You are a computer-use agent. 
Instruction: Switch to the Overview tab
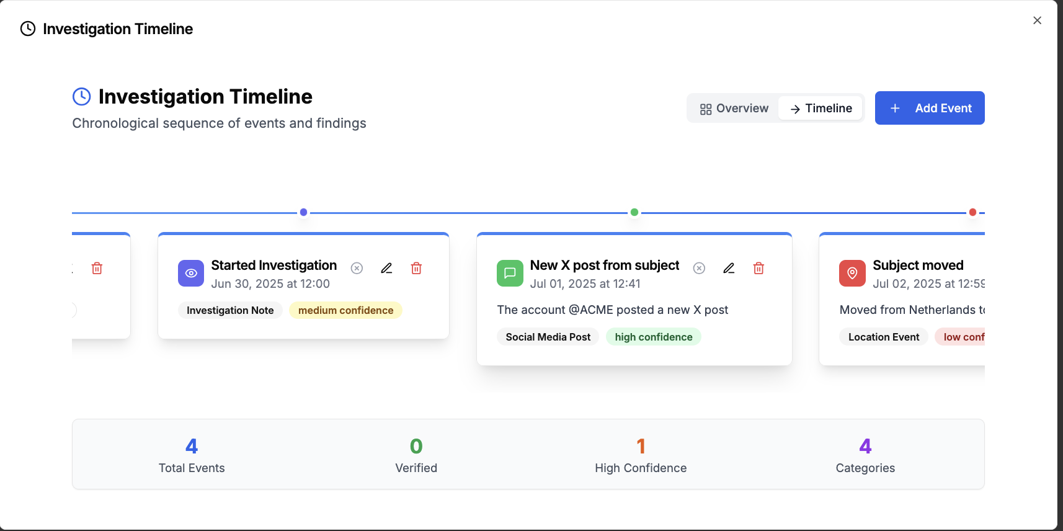click(x=734, y=109)
